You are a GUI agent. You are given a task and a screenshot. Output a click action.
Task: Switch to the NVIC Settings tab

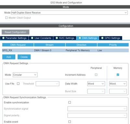pos(65,38)
